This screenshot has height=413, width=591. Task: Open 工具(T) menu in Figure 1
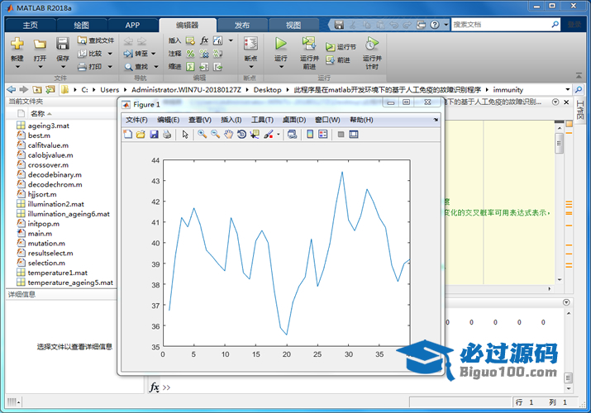pyautogui.click(x=262, y=120)
